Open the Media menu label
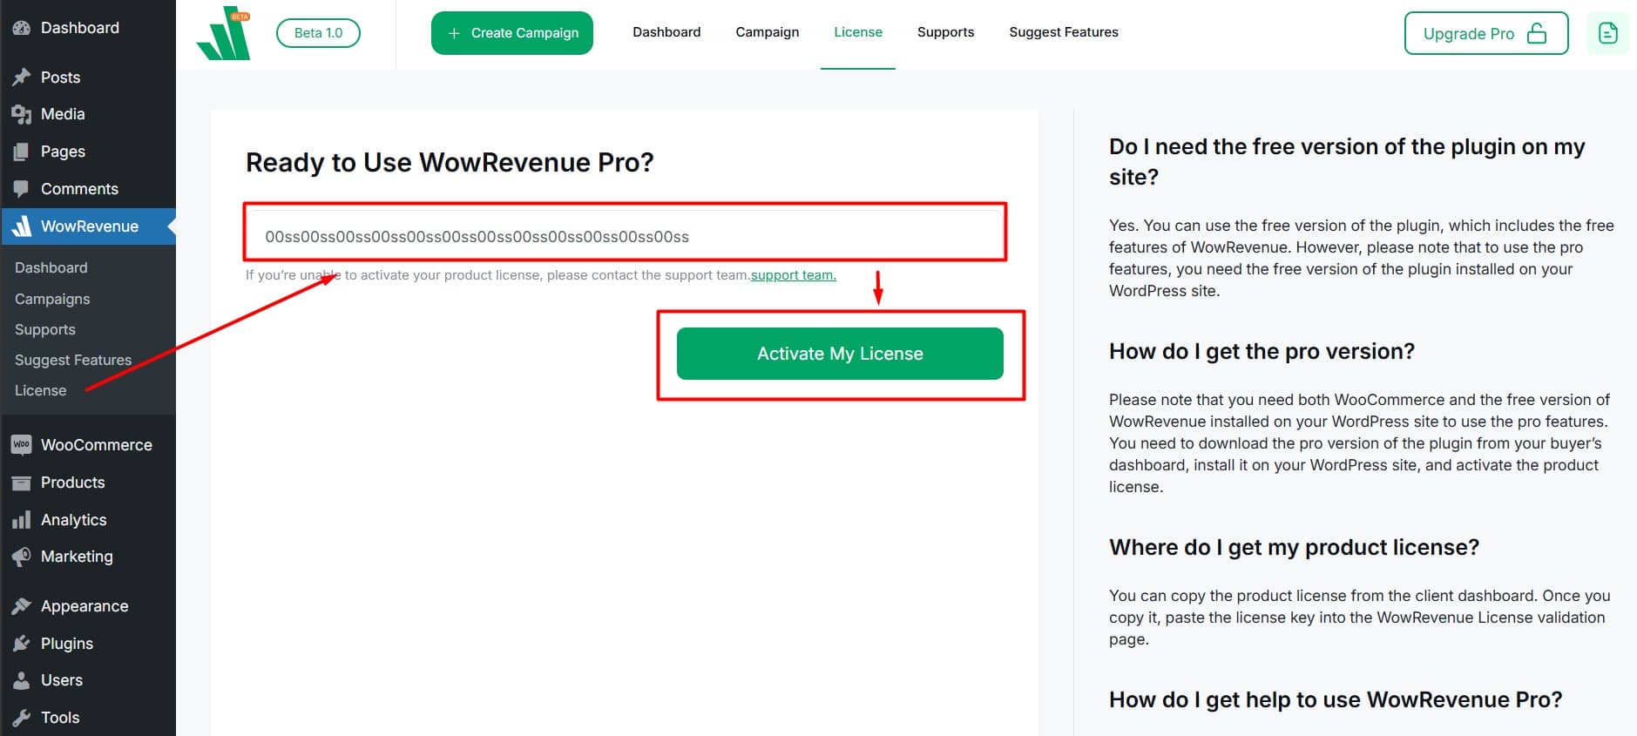 point(63,114)
